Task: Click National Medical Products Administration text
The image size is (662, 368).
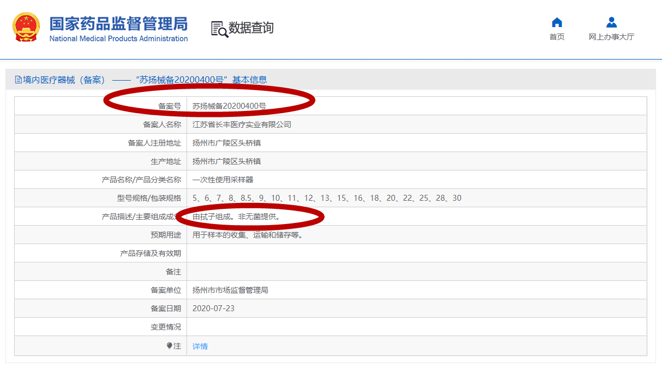Action: pyautogui.click(x=118, y=38)
